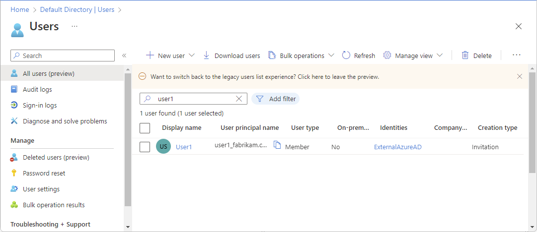Click the Sign-in logs icon
The image size is (537, 232).
14,105
